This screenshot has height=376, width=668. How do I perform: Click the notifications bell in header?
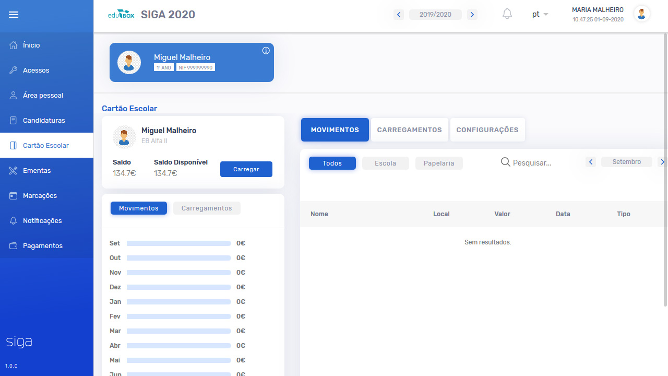507,14
